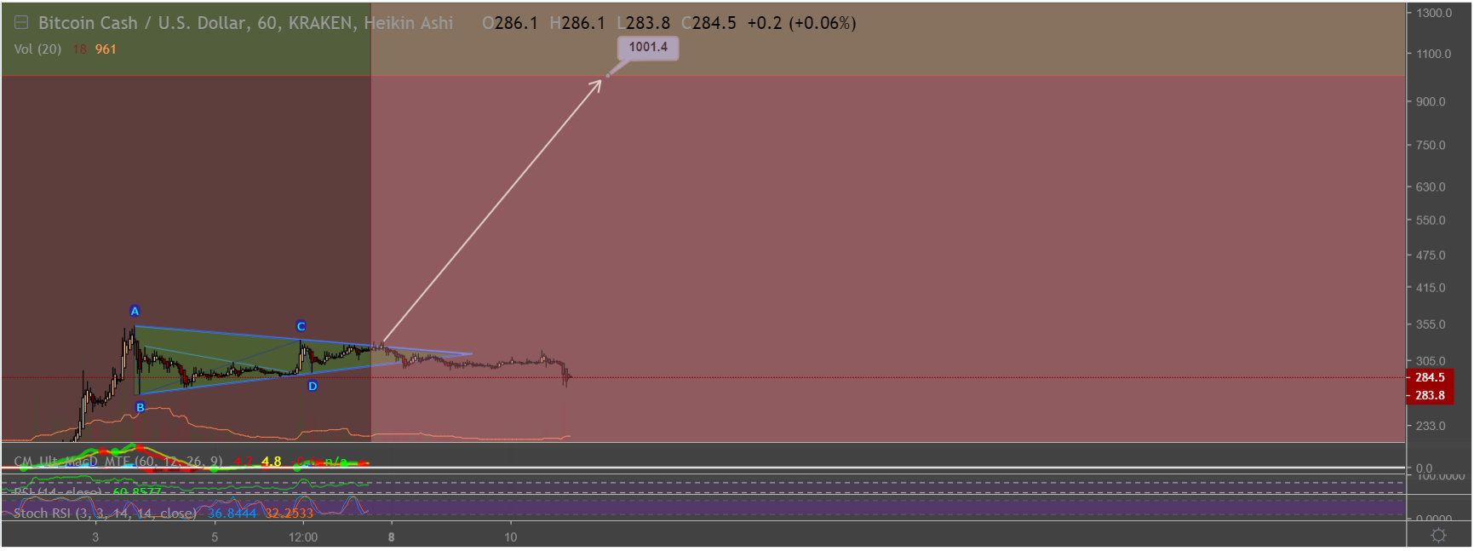Select pattern point A marker

pos(135,311)
